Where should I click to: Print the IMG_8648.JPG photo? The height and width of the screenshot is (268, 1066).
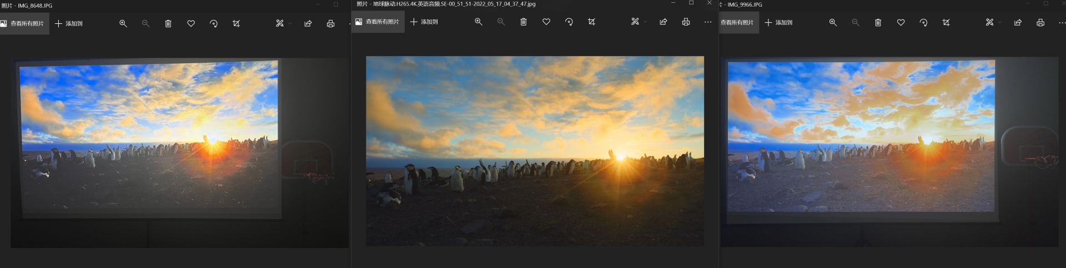(330, 23)
